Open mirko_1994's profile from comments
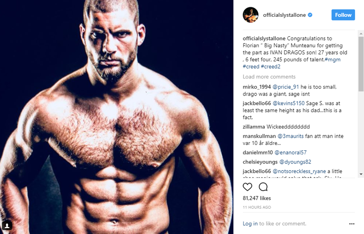The width and height of the screenshot is (364, 234). point(257,87)
